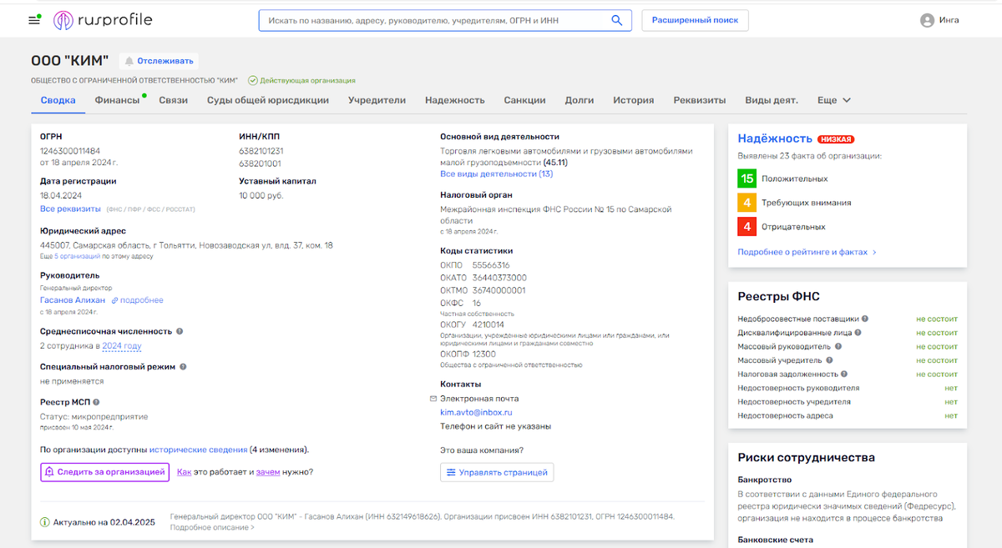
Task: Open Все виды деятельности (13) link
Action: tap(497, 173)
